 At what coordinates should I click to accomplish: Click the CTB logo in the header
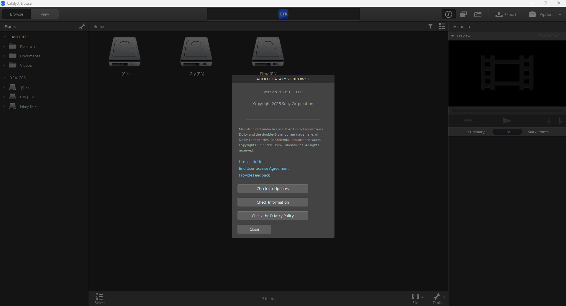tap(283, 14)
